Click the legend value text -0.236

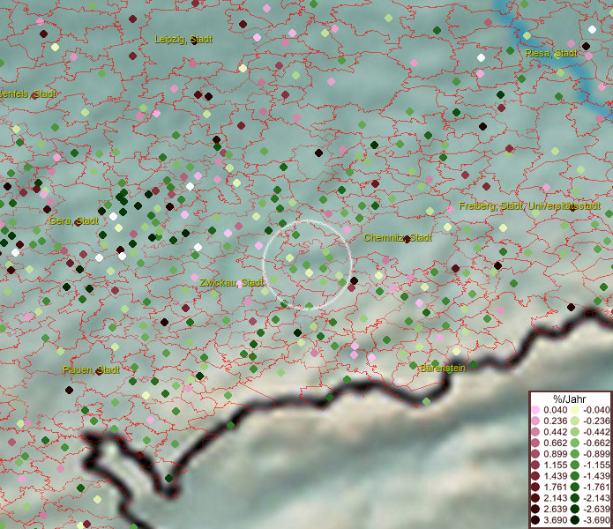tap(596, 421)
